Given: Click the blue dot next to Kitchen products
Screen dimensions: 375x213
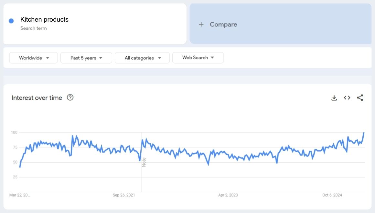Looking at the screenshot, I should 11,21.
